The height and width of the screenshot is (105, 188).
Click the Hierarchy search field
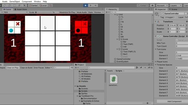(132, 12)
